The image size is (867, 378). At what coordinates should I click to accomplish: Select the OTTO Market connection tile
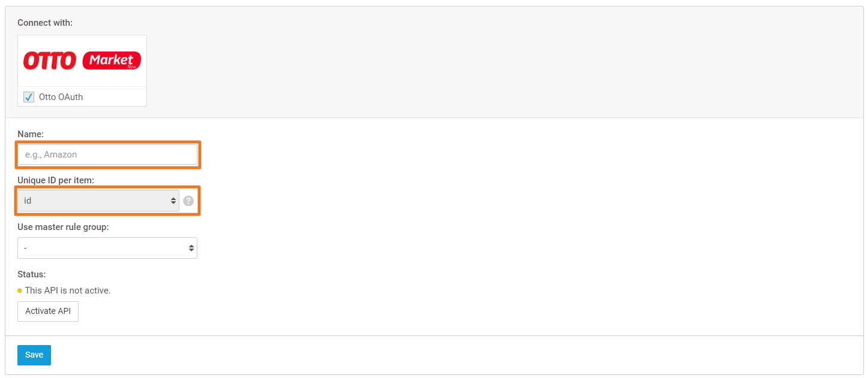point(82,71)
